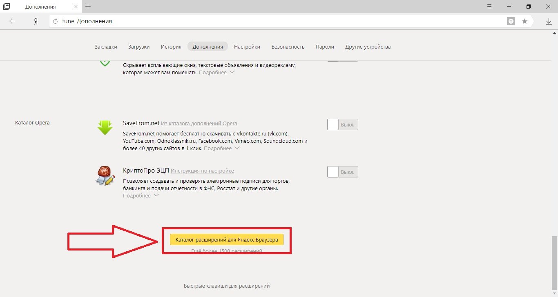
Task: Open the Пароли tab
Action: (325, 47)
